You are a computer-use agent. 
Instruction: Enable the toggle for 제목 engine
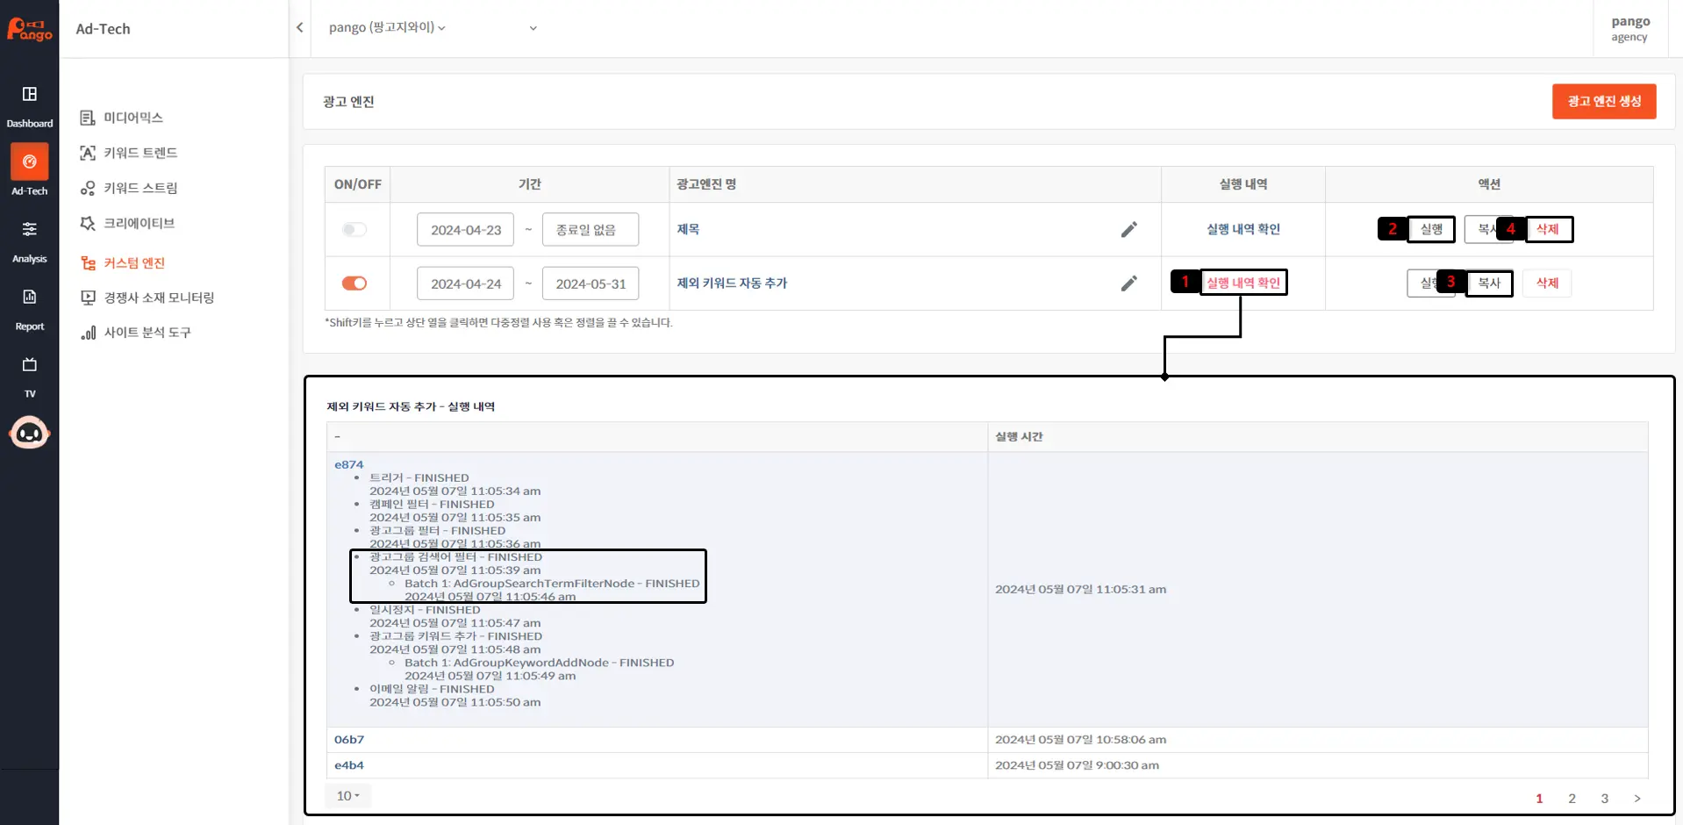[355, 230]
